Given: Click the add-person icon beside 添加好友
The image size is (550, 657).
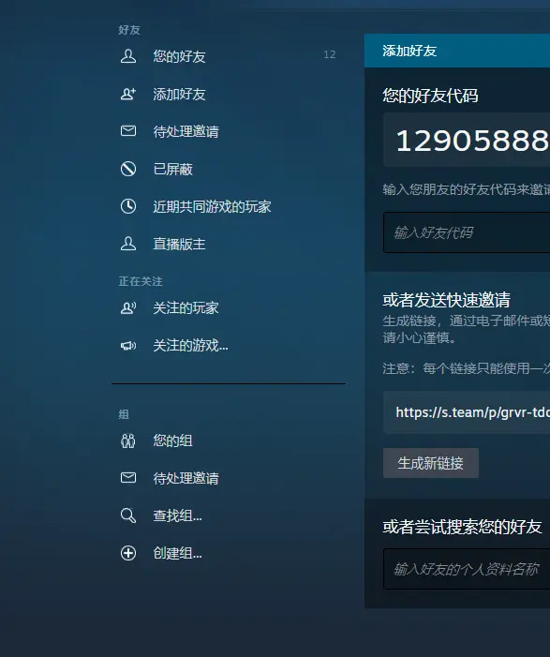Looking at the screenshot, I should 128,94.
